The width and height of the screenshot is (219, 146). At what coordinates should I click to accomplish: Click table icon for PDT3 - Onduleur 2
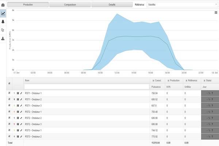coord(18,137)
